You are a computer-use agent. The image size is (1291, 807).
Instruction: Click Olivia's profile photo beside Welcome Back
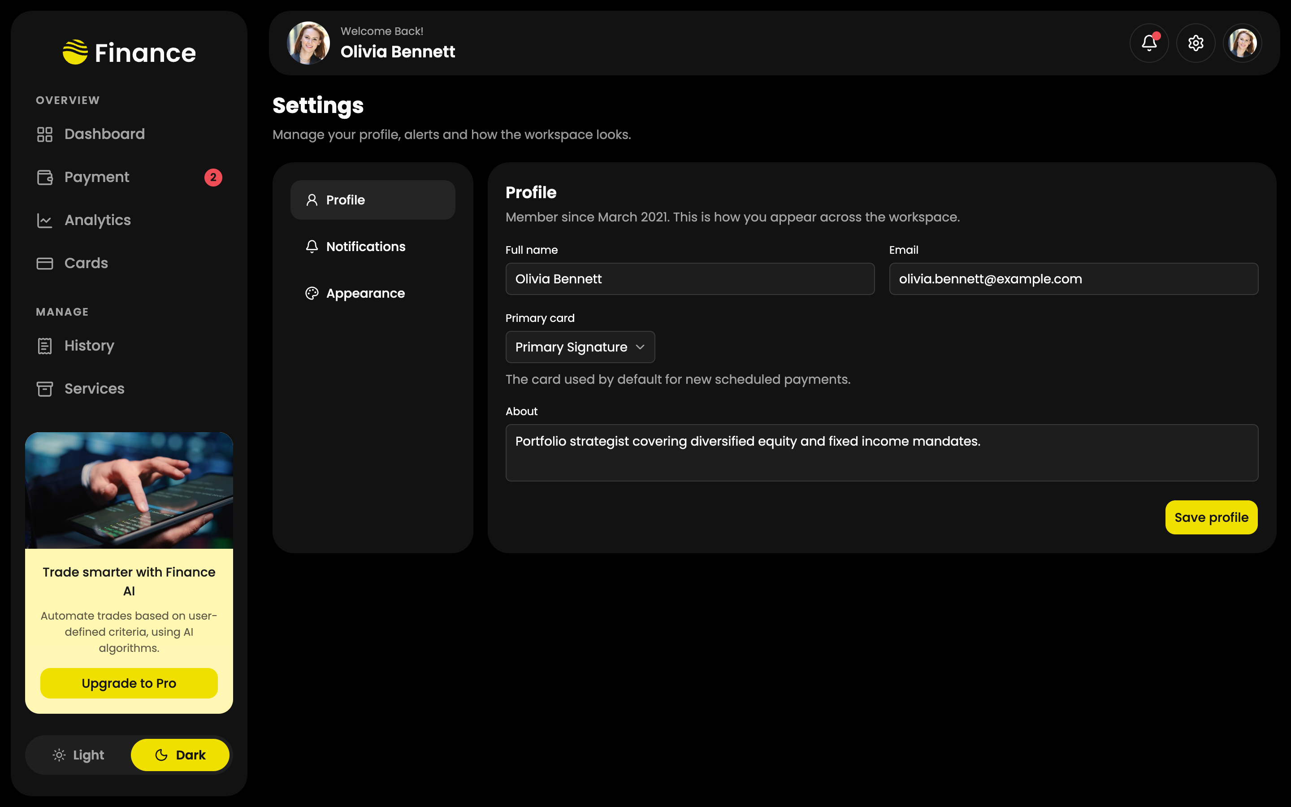[x=308, y=43]
